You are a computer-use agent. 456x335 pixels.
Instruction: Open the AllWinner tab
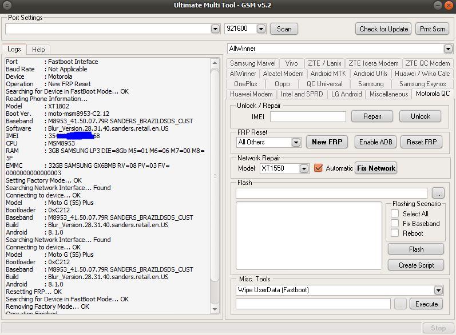[243, 74]
